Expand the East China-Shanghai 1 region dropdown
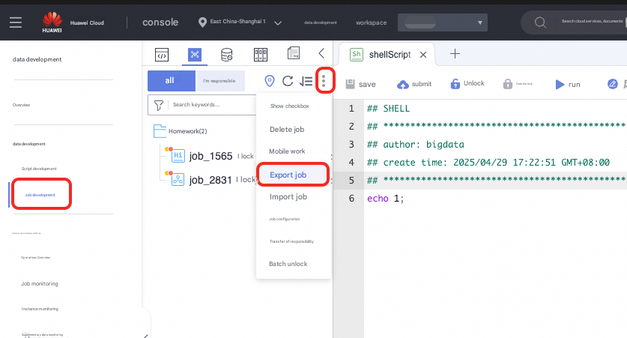 tap(278, 22)
